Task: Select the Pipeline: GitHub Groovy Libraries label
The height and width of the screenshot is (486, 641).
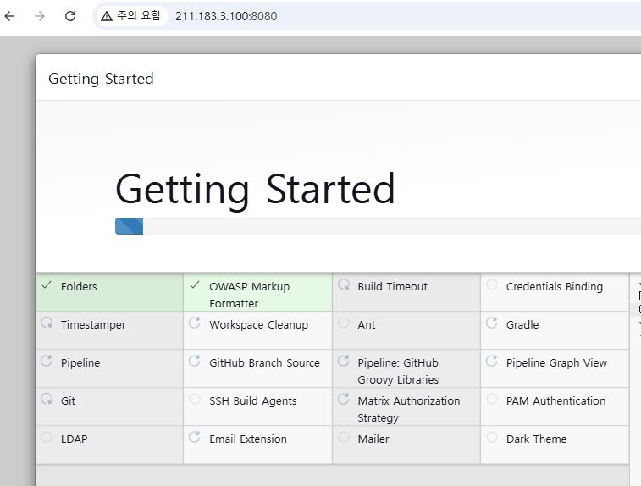Action: pos(398,371)
